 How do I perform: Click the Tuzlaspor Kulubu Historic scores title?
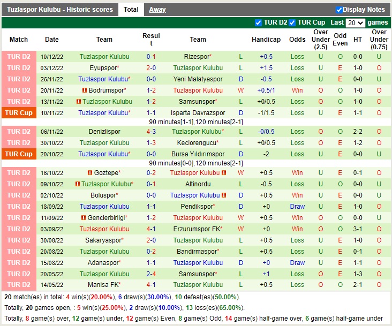pos(60,10)
